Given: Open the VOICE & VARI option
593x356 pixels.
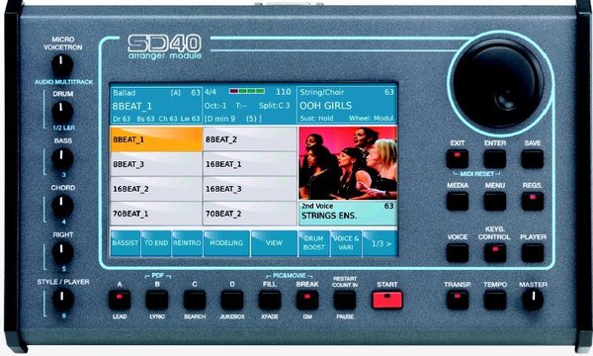Looking at the screenshot, I should pos(346,243).
